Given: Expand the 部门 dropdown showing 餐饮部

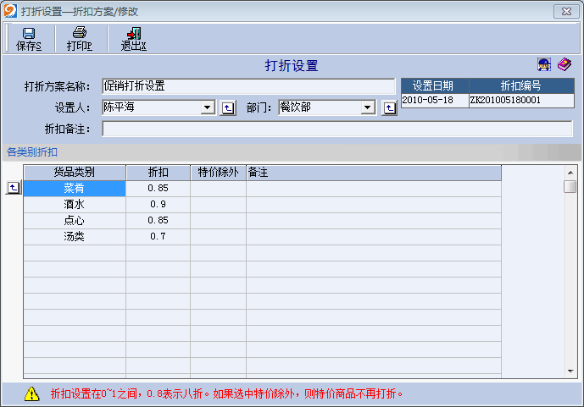Looking at the screenshot, I should [368, 108].
